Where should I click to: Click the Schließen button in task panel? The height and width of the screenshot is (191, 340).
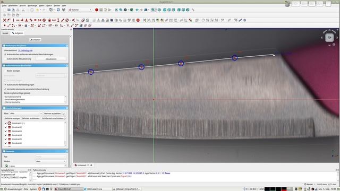pyautogui.click(x=36, y=40)
